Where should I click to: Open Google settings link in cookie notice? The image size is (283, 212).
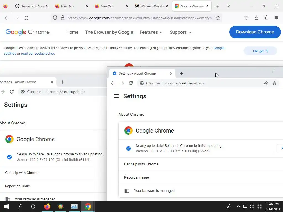click(219, 48)
